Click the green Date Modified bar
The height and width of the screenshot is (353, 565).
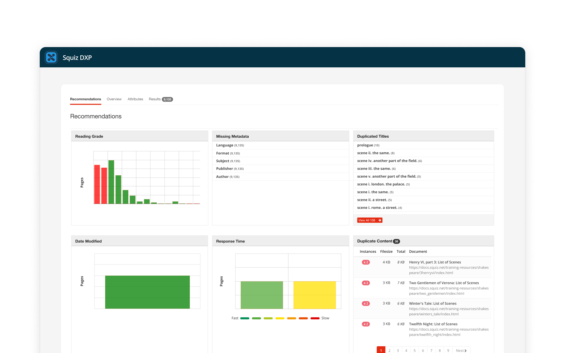(147, 292)
